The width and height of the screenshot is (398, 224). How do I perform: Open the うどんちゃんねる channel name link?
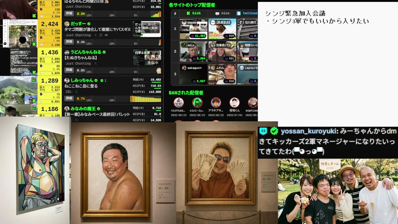(x=86, y=52)
